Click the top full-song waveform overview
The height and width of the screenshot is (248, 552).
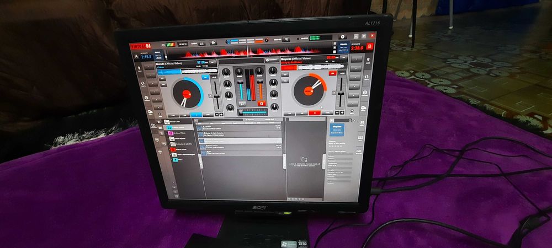click(x=248, y=52)
